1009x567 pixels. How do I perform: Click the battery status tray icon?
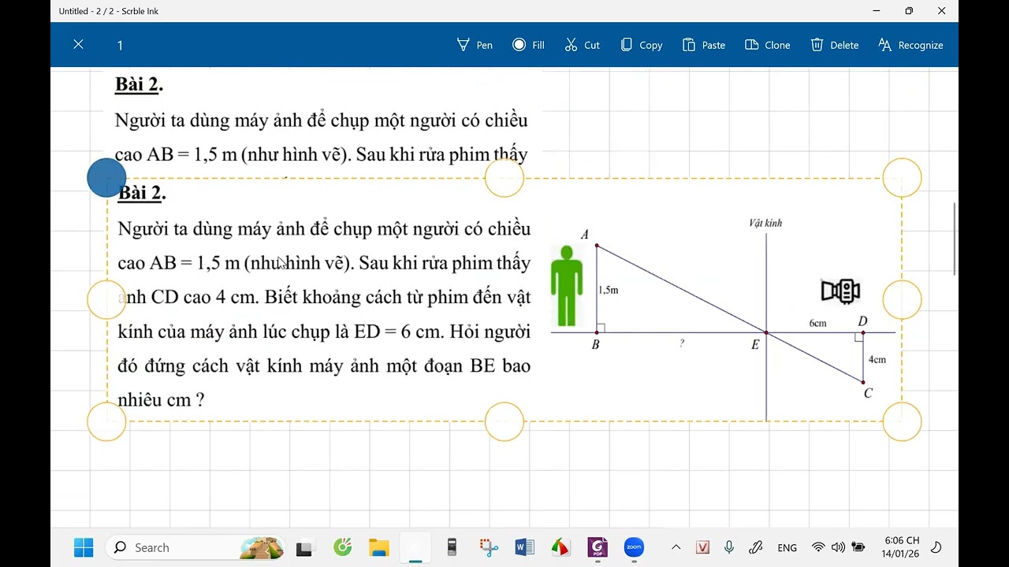(858, 547)
